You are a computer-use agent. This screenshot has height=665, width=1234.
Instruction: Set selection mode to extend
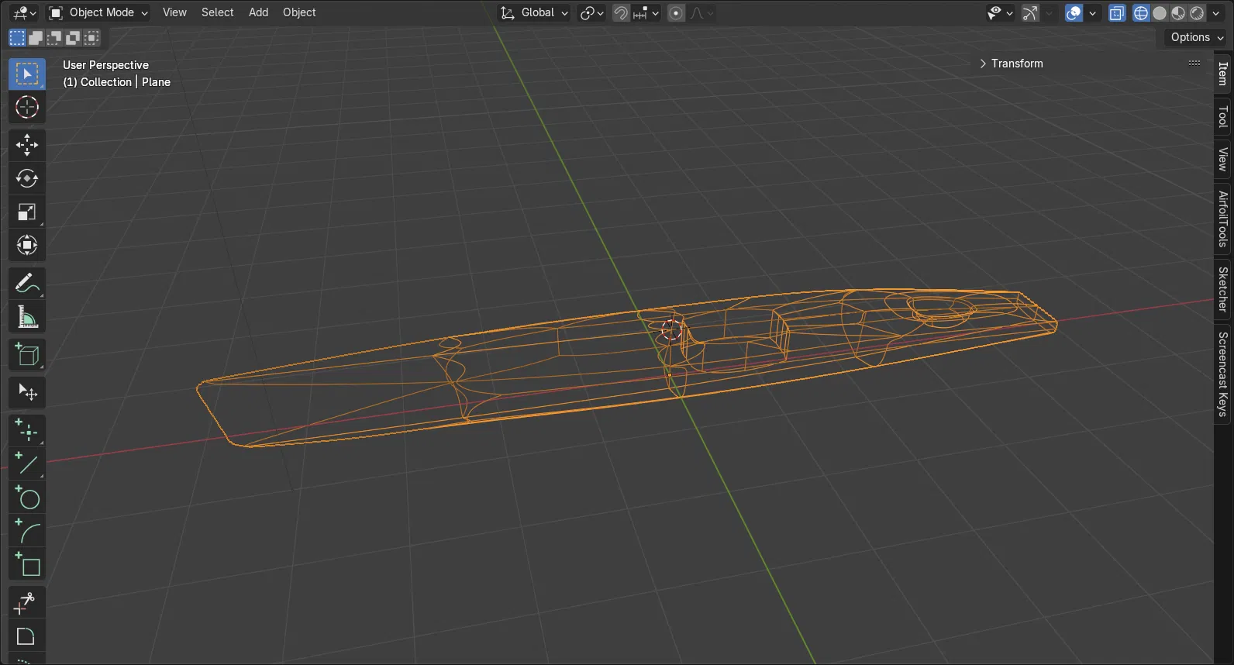[36, 37]
